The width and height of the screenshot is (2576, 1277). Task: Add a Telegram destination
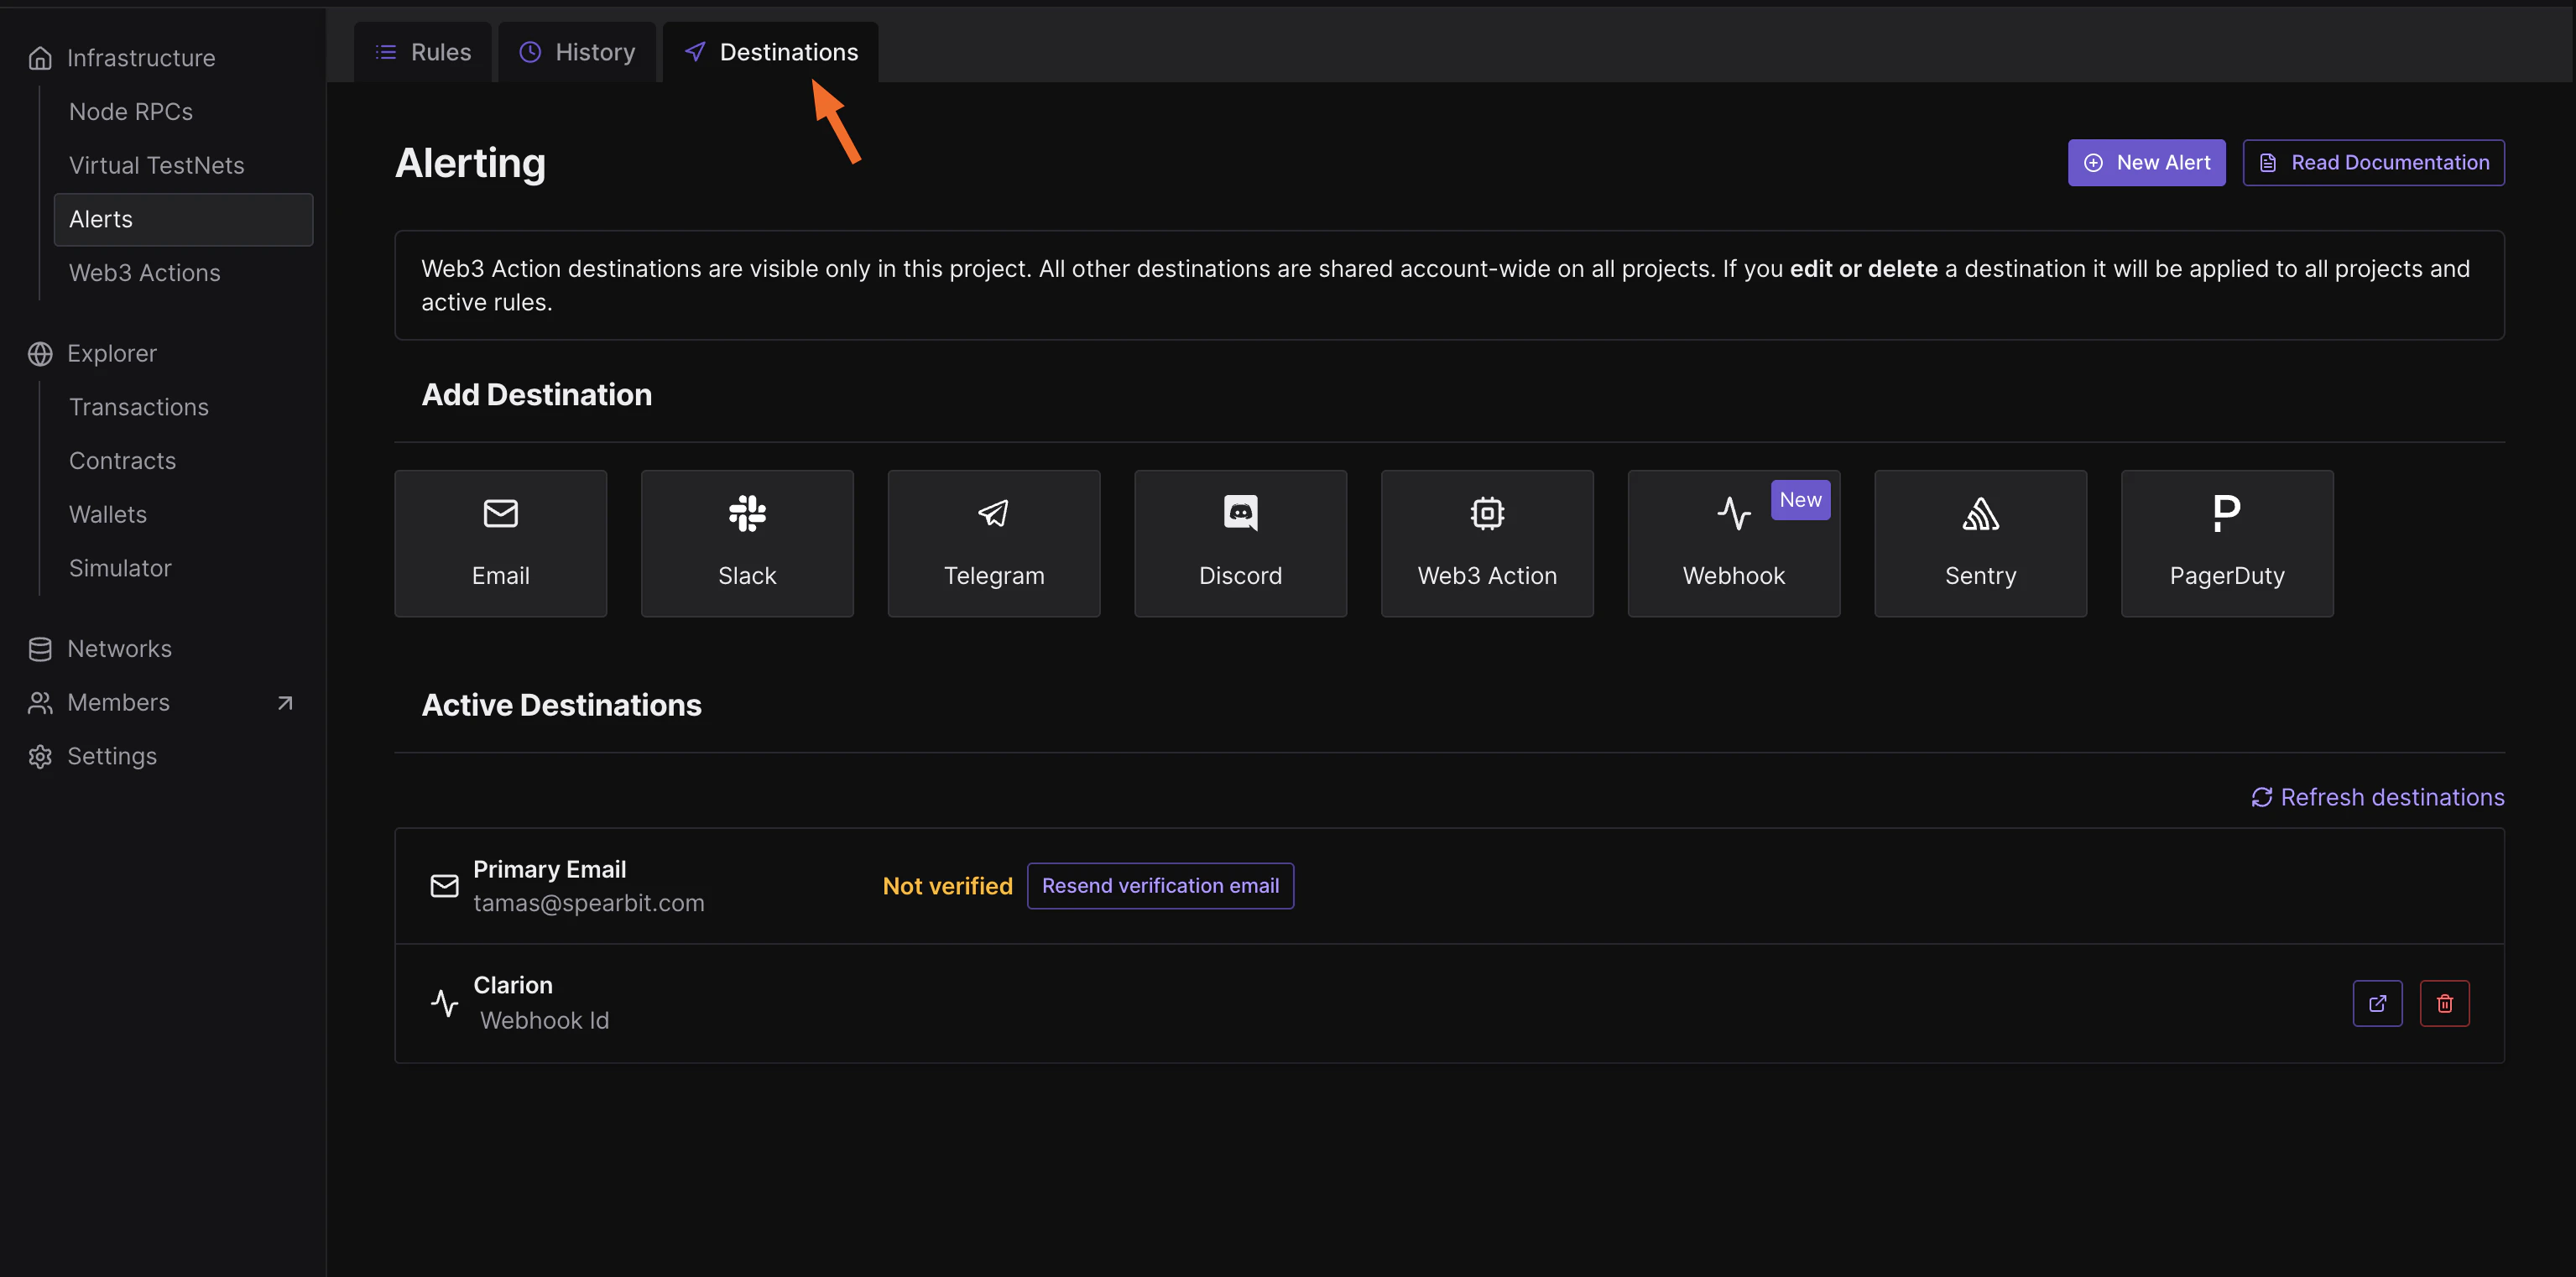point(993,543)
